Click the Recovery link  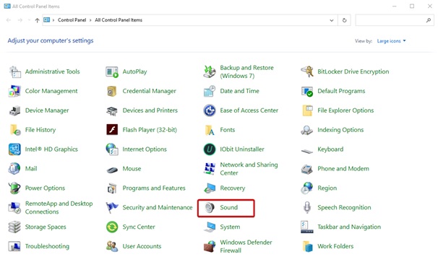[233, 188]
